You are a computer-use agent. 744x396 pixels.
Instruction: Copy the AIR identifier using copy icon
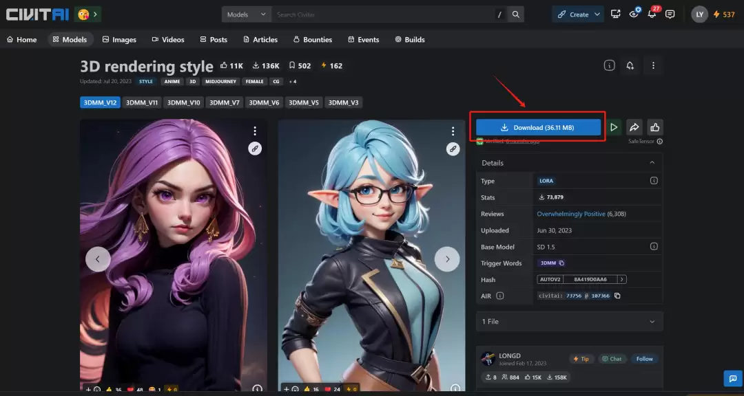tap(617, 296)
